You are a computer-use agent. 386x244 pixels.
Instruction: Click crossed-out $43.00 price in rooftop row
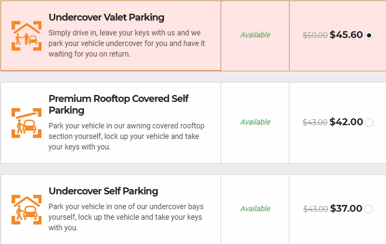315,123
